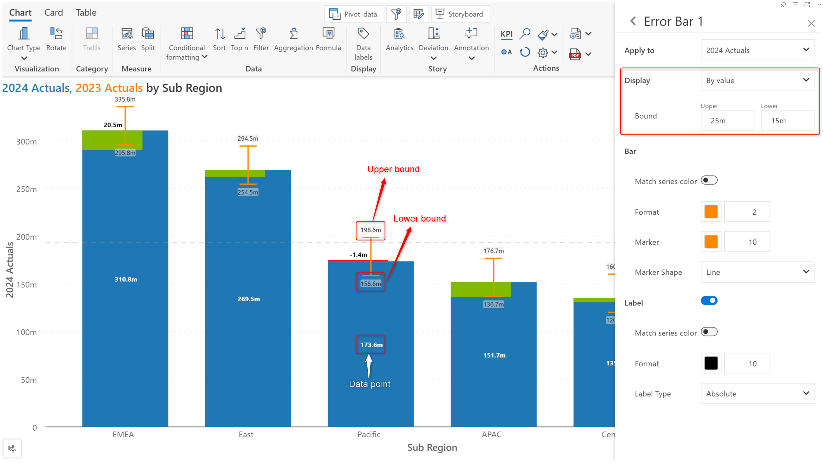Open the Chart Type picker
This screenshot has height=463, width=823.
click(24, 34)
